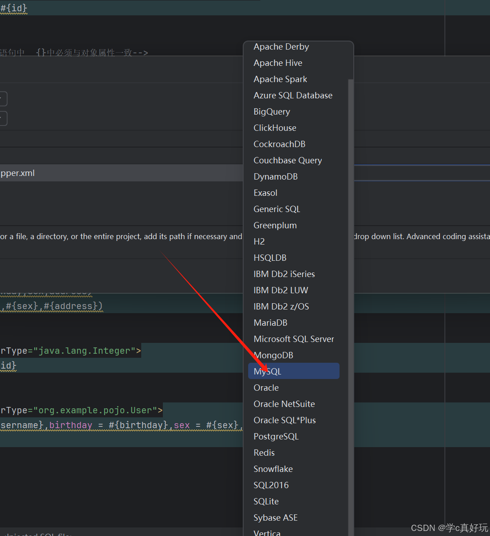Choose the highlighted MySQL dialect
The width and height of the screenshot is (490, 536).
(294, 371)
